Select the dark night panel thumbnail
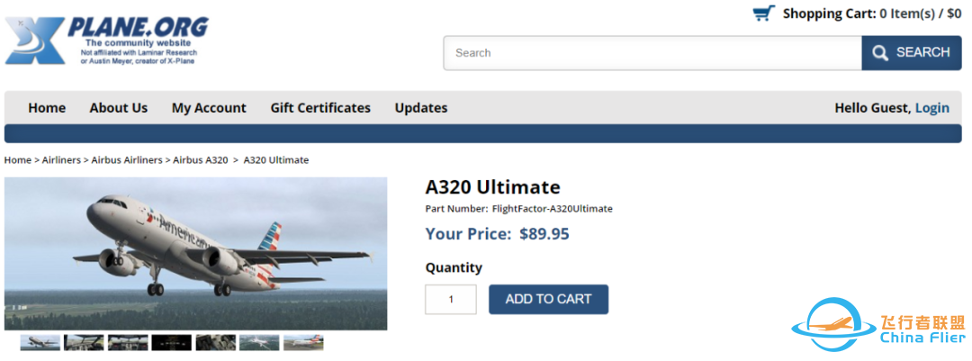Viewport: 972px width, 361px height. point(171,343)
